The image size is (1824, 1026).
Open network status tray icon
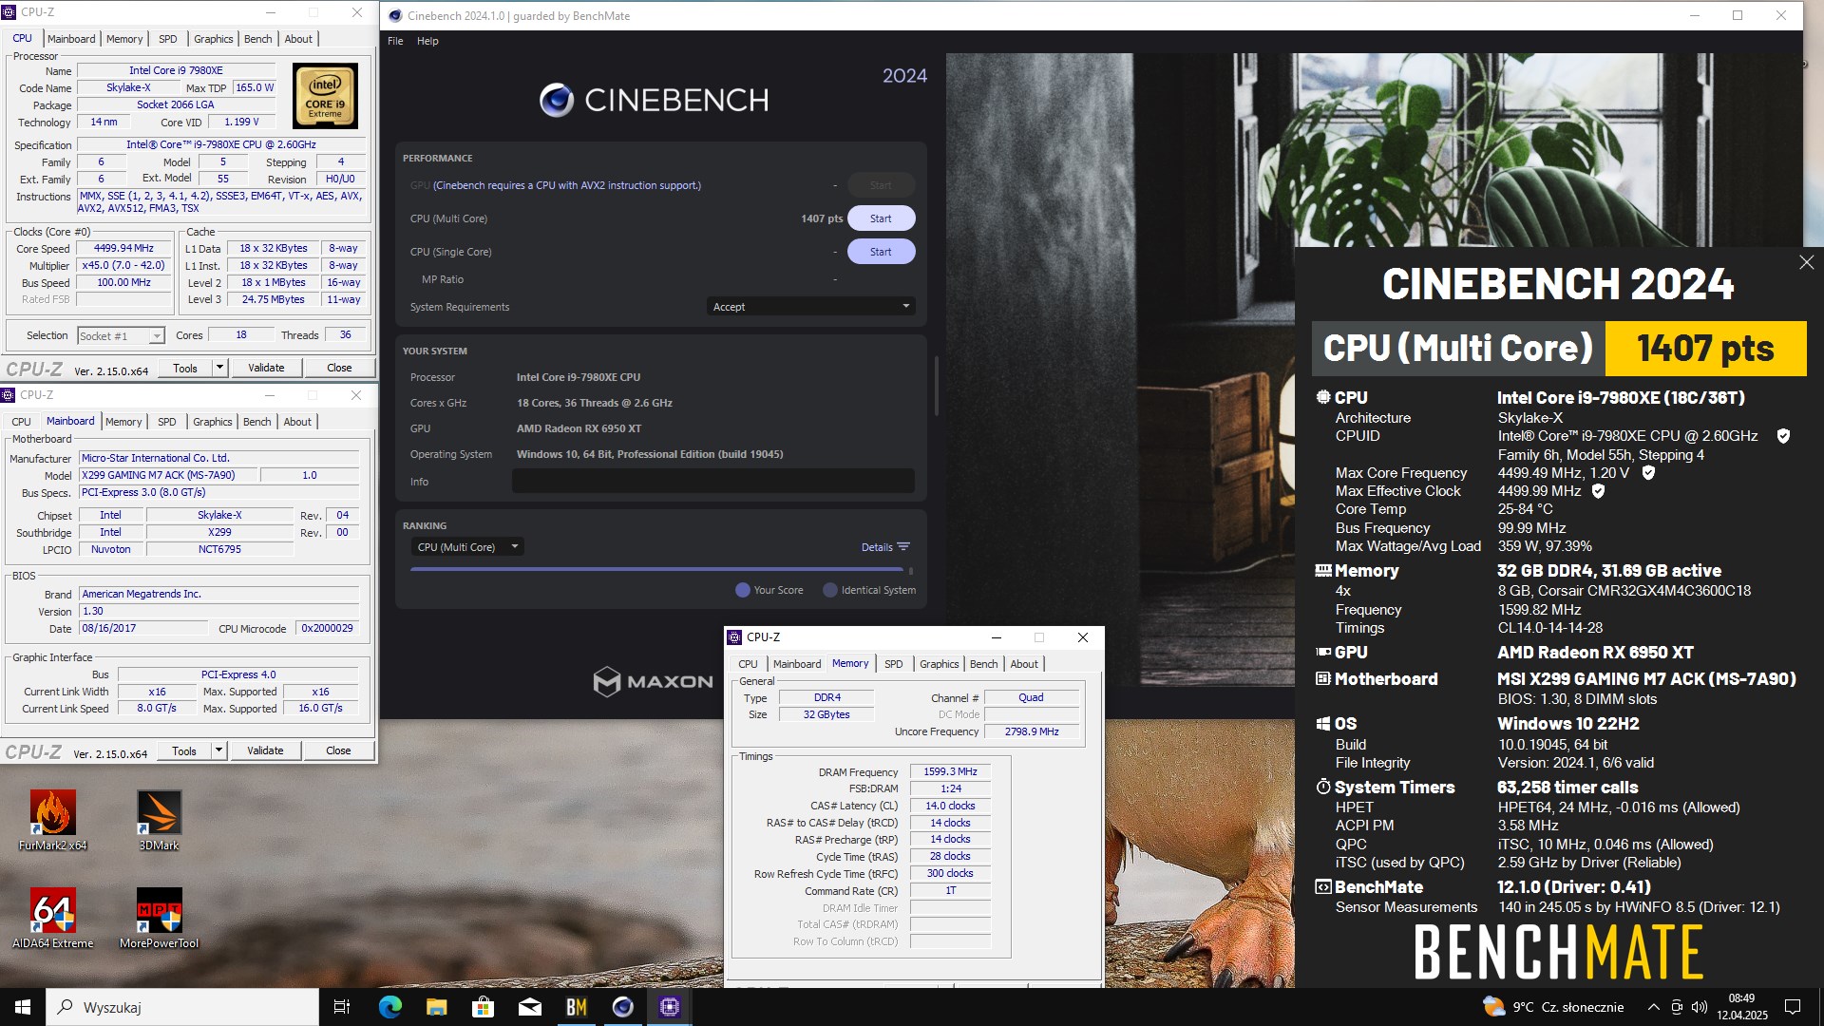pyautogui.click(x=1677, y=1007)
